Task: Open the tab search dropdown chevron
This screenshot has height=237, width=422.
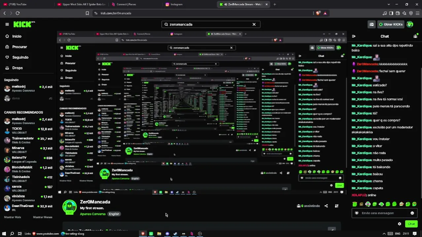Action: pyautogui.click(x=388, y=4)
